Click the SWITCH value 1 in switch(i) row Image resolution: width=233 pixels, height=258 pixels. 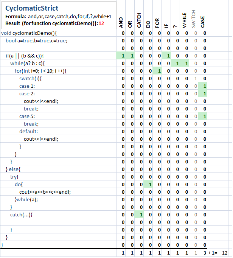pyautogui.click(x=193, y=78)
